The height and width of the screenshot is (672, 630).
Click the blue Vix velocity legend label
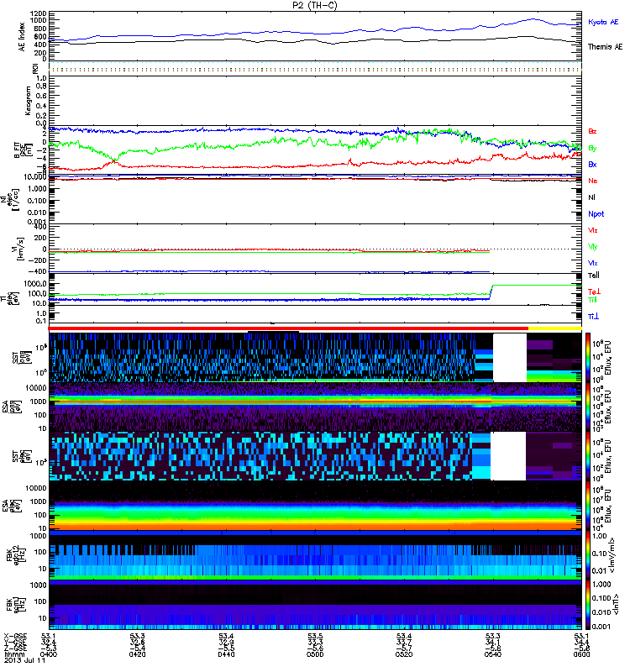(593, 263)
